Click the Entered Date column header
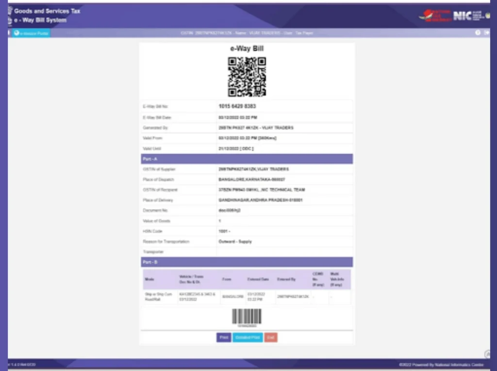The height and width of the screenshot is (371, 497). 258,279
